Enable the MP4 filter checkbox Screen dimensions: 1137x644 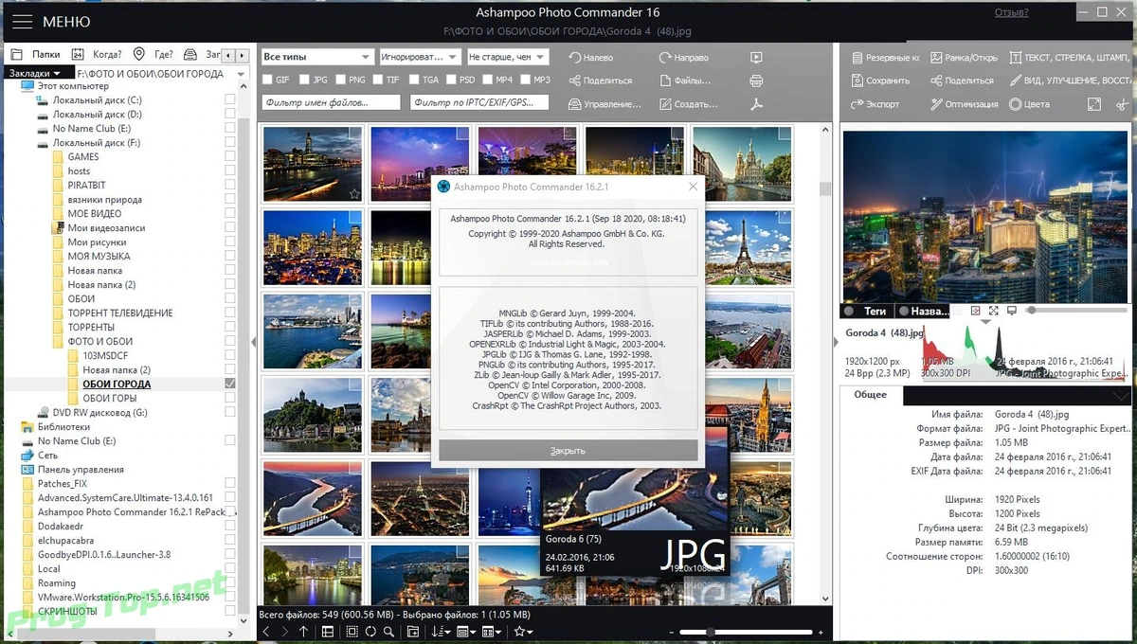click(x=489, y=80)
